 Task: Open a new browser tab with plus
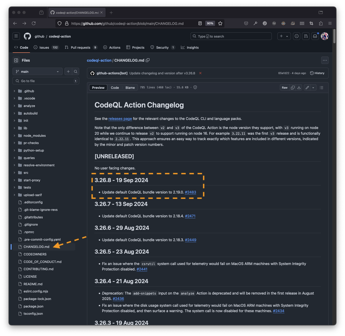click(111, 12)
